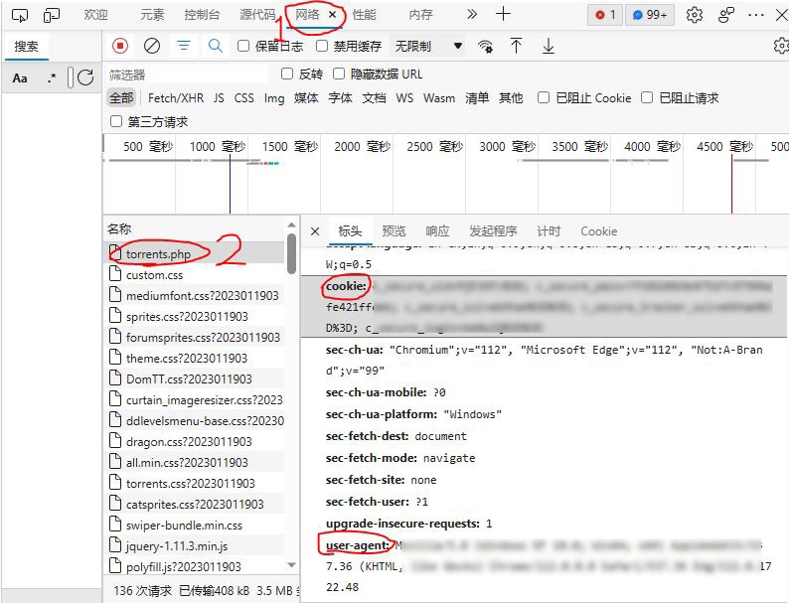The height and width of the screenshot is (603, 789).
Task: Click the export HAR download arrow
Action: click(x=548, y=46)
